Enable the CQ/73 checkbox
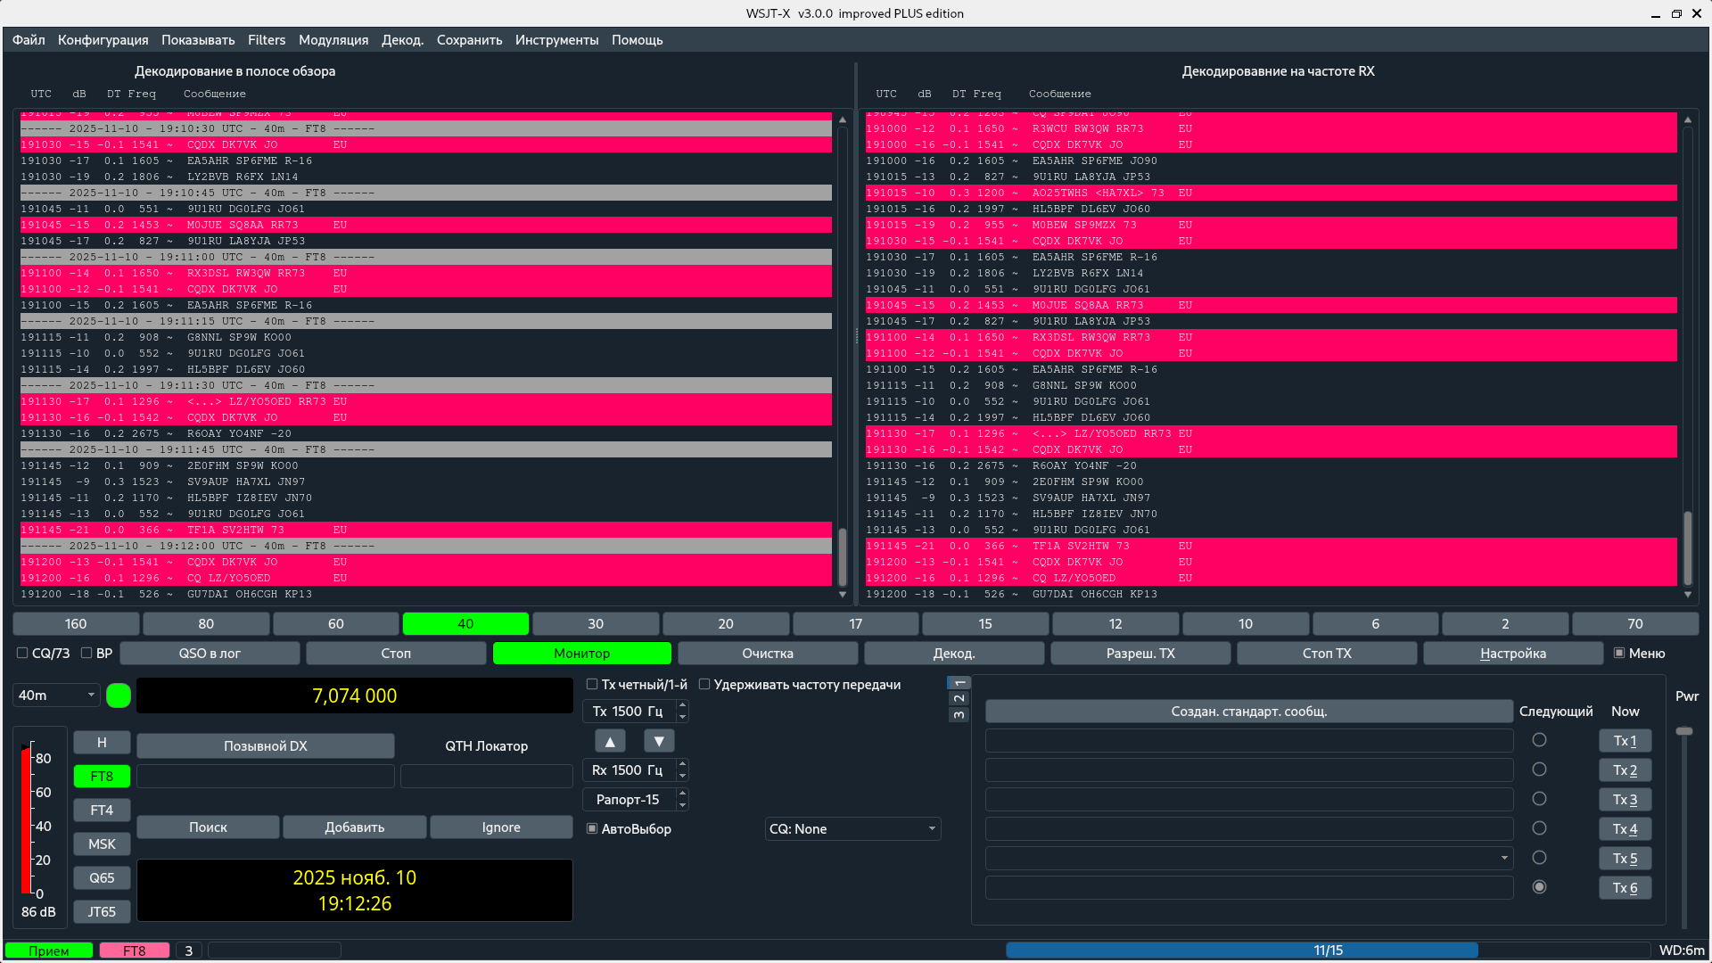Image resolution: width=1712 pixels, height=963 pixels. 22,654
